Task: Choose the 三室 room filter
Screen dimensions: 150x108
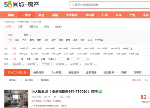Action: [x=36, y=59]
